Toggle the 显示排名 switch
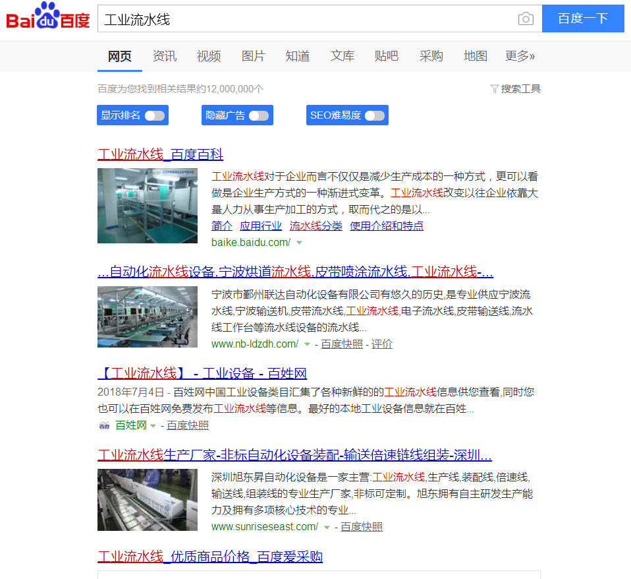 tap(155, 115)
